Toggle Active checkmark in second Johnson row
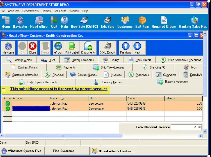The height and width of the screenshot is (157, 211). pos(8,109)
